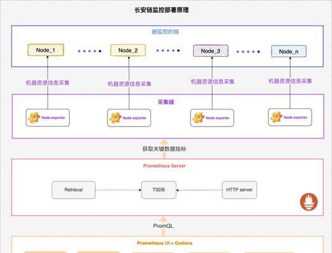Select the Node_1 box

click(x=46, y=50)
